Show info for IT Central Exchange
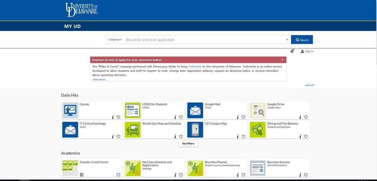The height and width of the screenshot is (181, 377). click(x=113, y=137)
